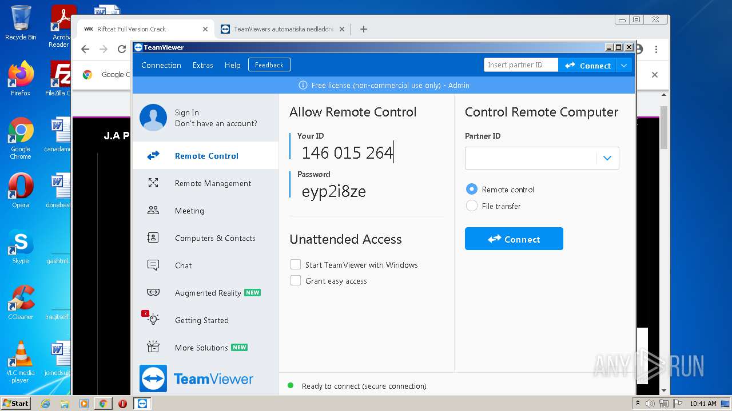The height and width of the screenshot is (411, 732).
Task: Click the large blue Connect button
Action: [514, 239]
